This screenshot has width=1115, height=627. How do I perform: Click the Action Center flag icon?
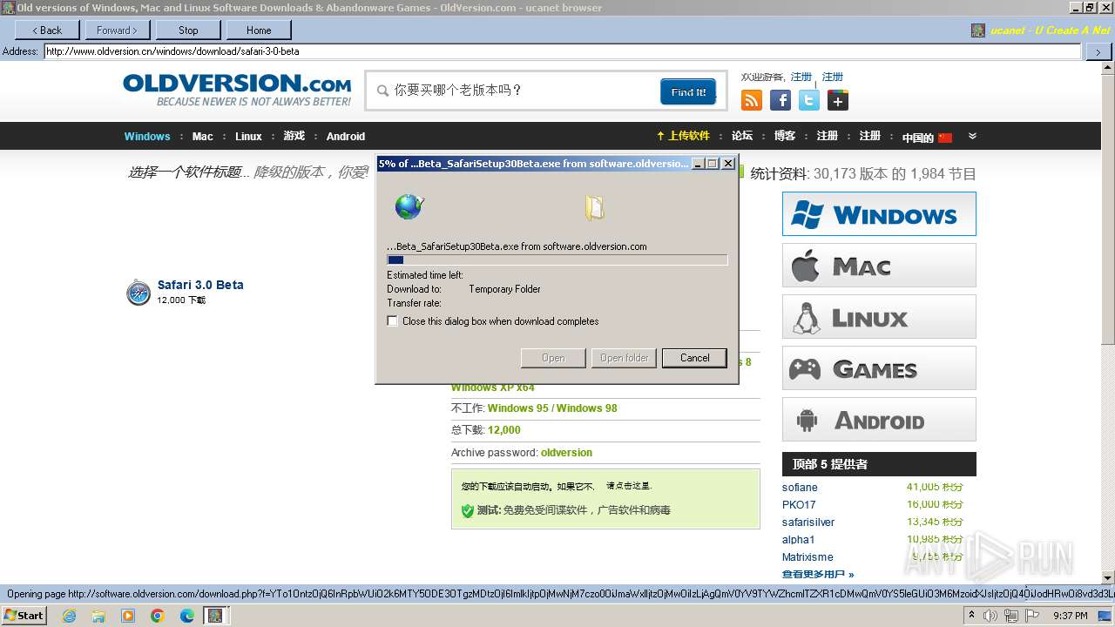point(1032,616)
